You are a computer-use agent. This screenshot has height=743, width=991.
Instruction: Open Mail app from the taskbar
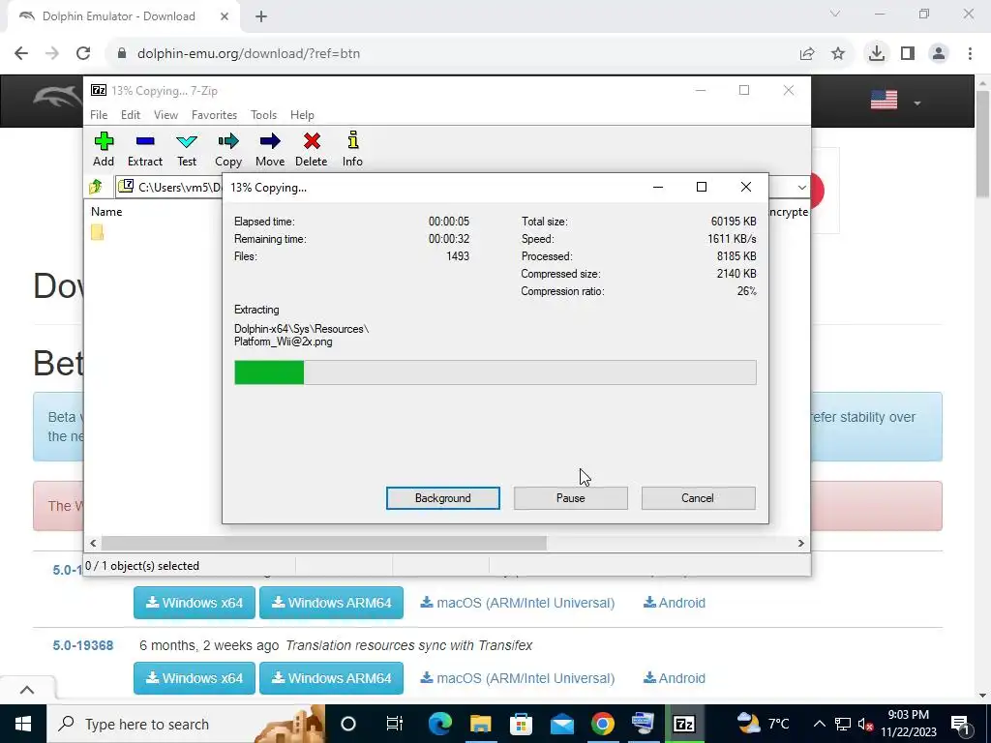562,724
